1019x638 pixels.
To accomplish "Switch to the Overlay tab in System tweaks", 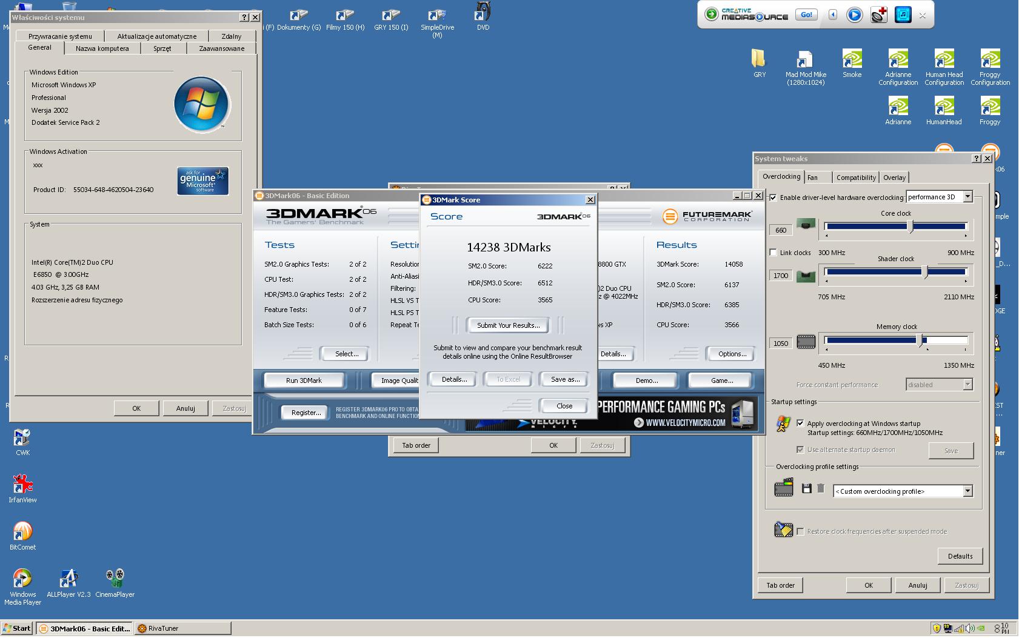I will tap(894, 178).
